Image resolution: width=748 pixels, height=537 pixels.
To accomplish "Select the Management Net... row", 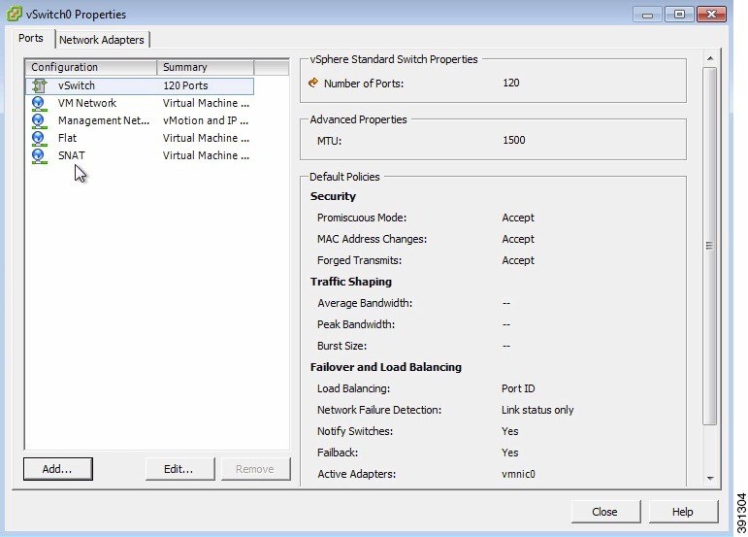I will 140,120.
